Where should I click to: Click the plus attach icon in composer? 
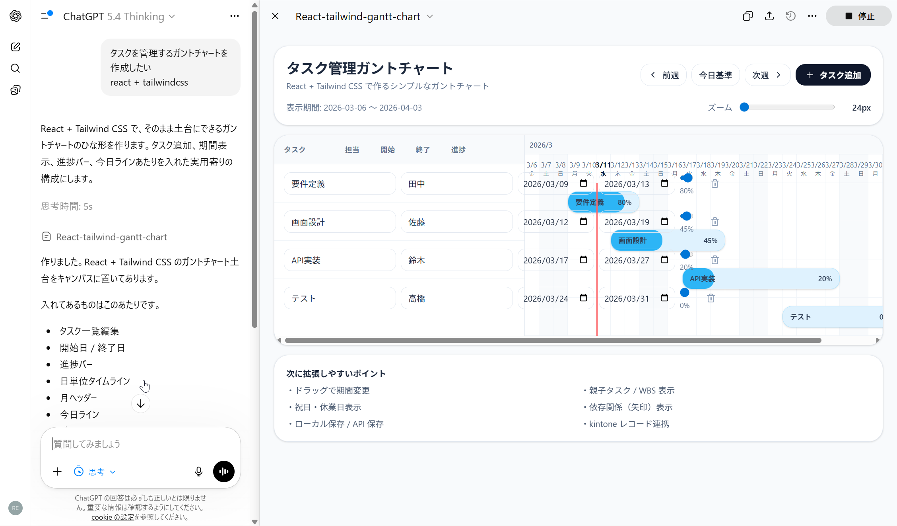point(57,471)
